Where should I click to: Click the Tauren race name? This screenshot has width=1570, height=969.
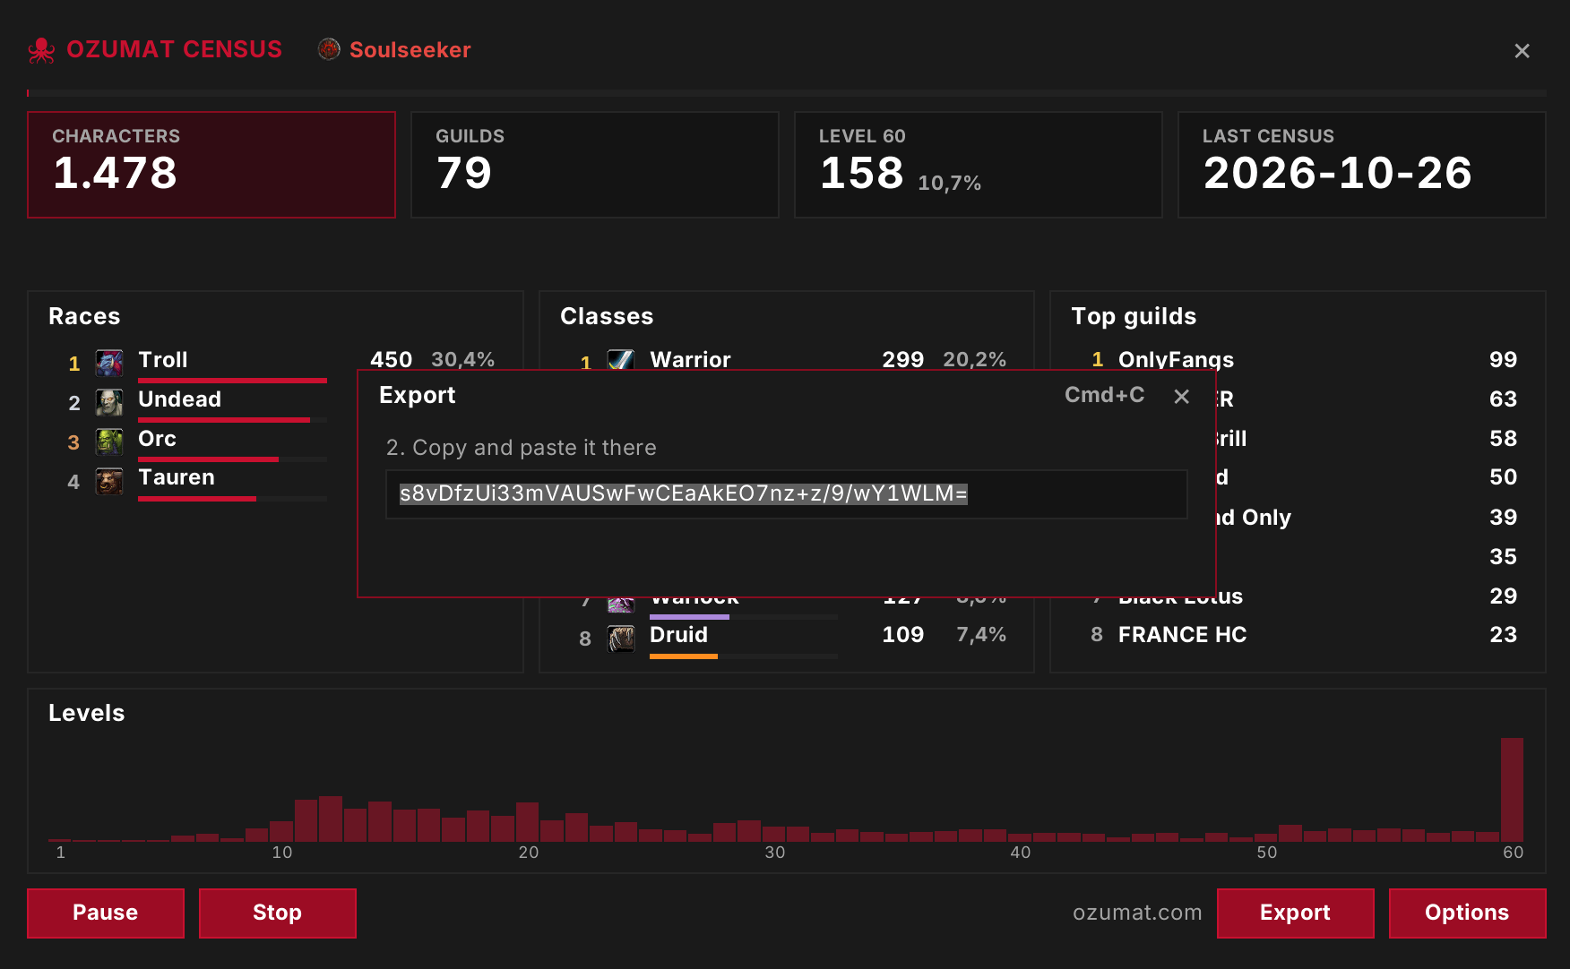tap(177, 477)
